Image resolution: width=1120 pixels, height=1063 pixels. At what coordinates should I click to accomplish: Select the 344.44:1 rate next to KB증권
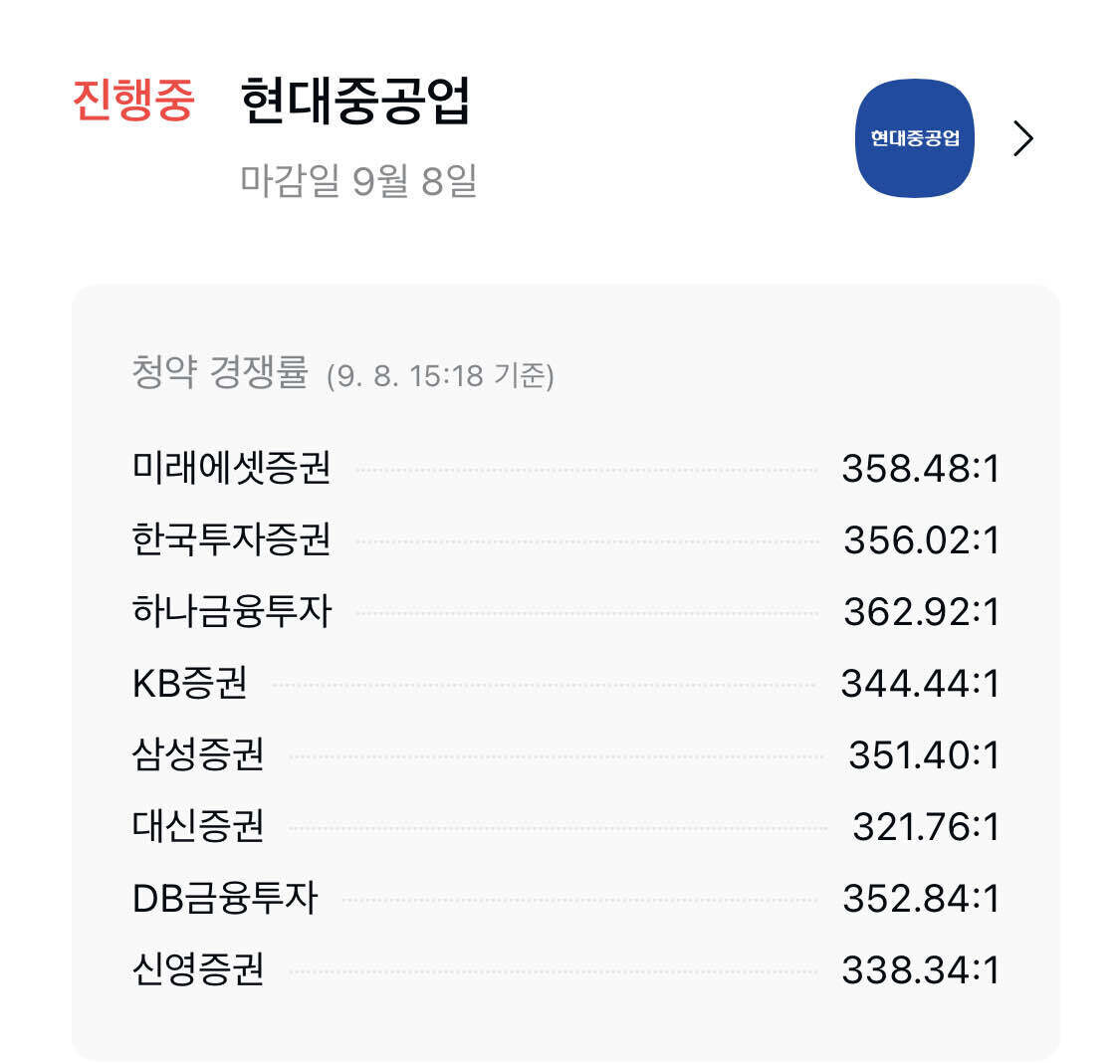[919, 683]
